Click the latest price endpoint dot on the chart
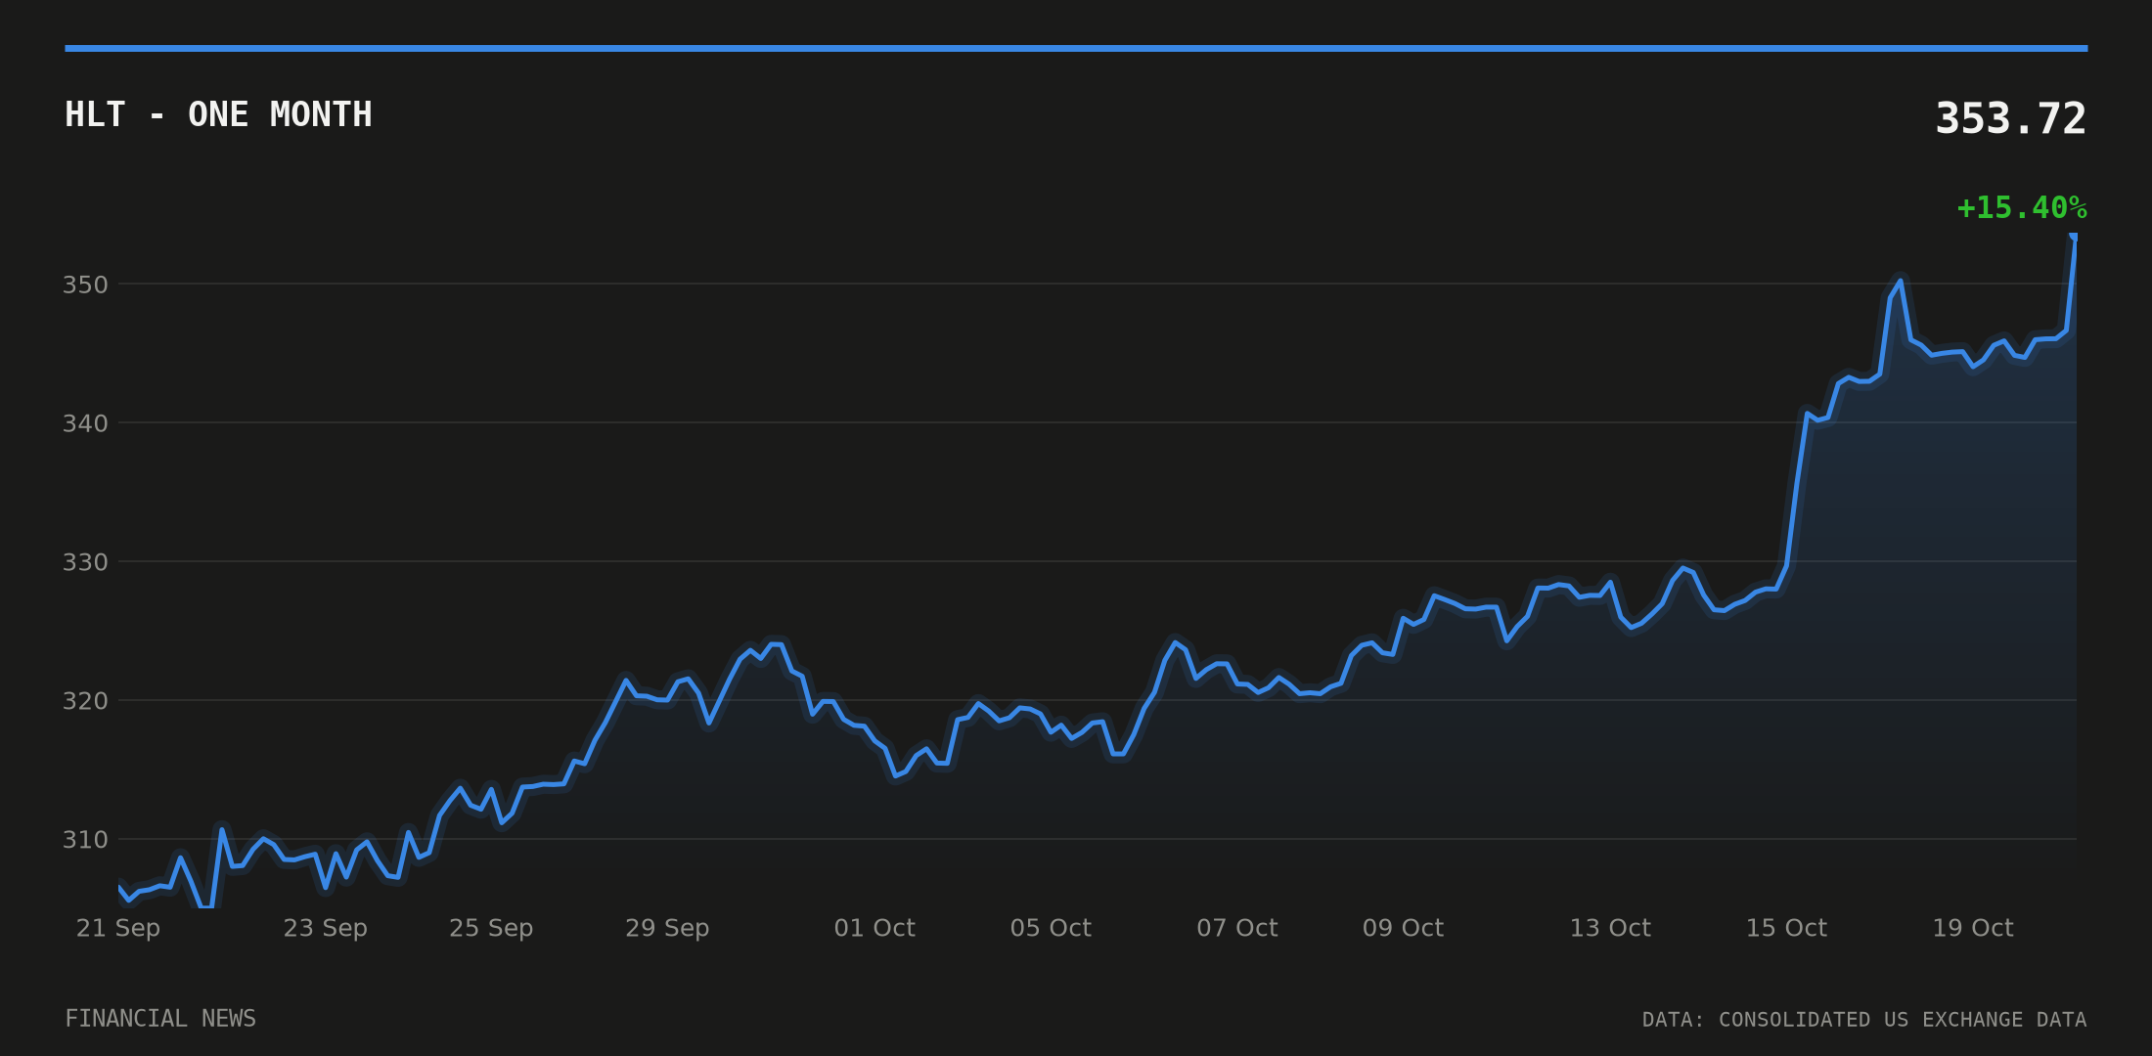Screen dimensions: 2152x1056 (2074, 236)
